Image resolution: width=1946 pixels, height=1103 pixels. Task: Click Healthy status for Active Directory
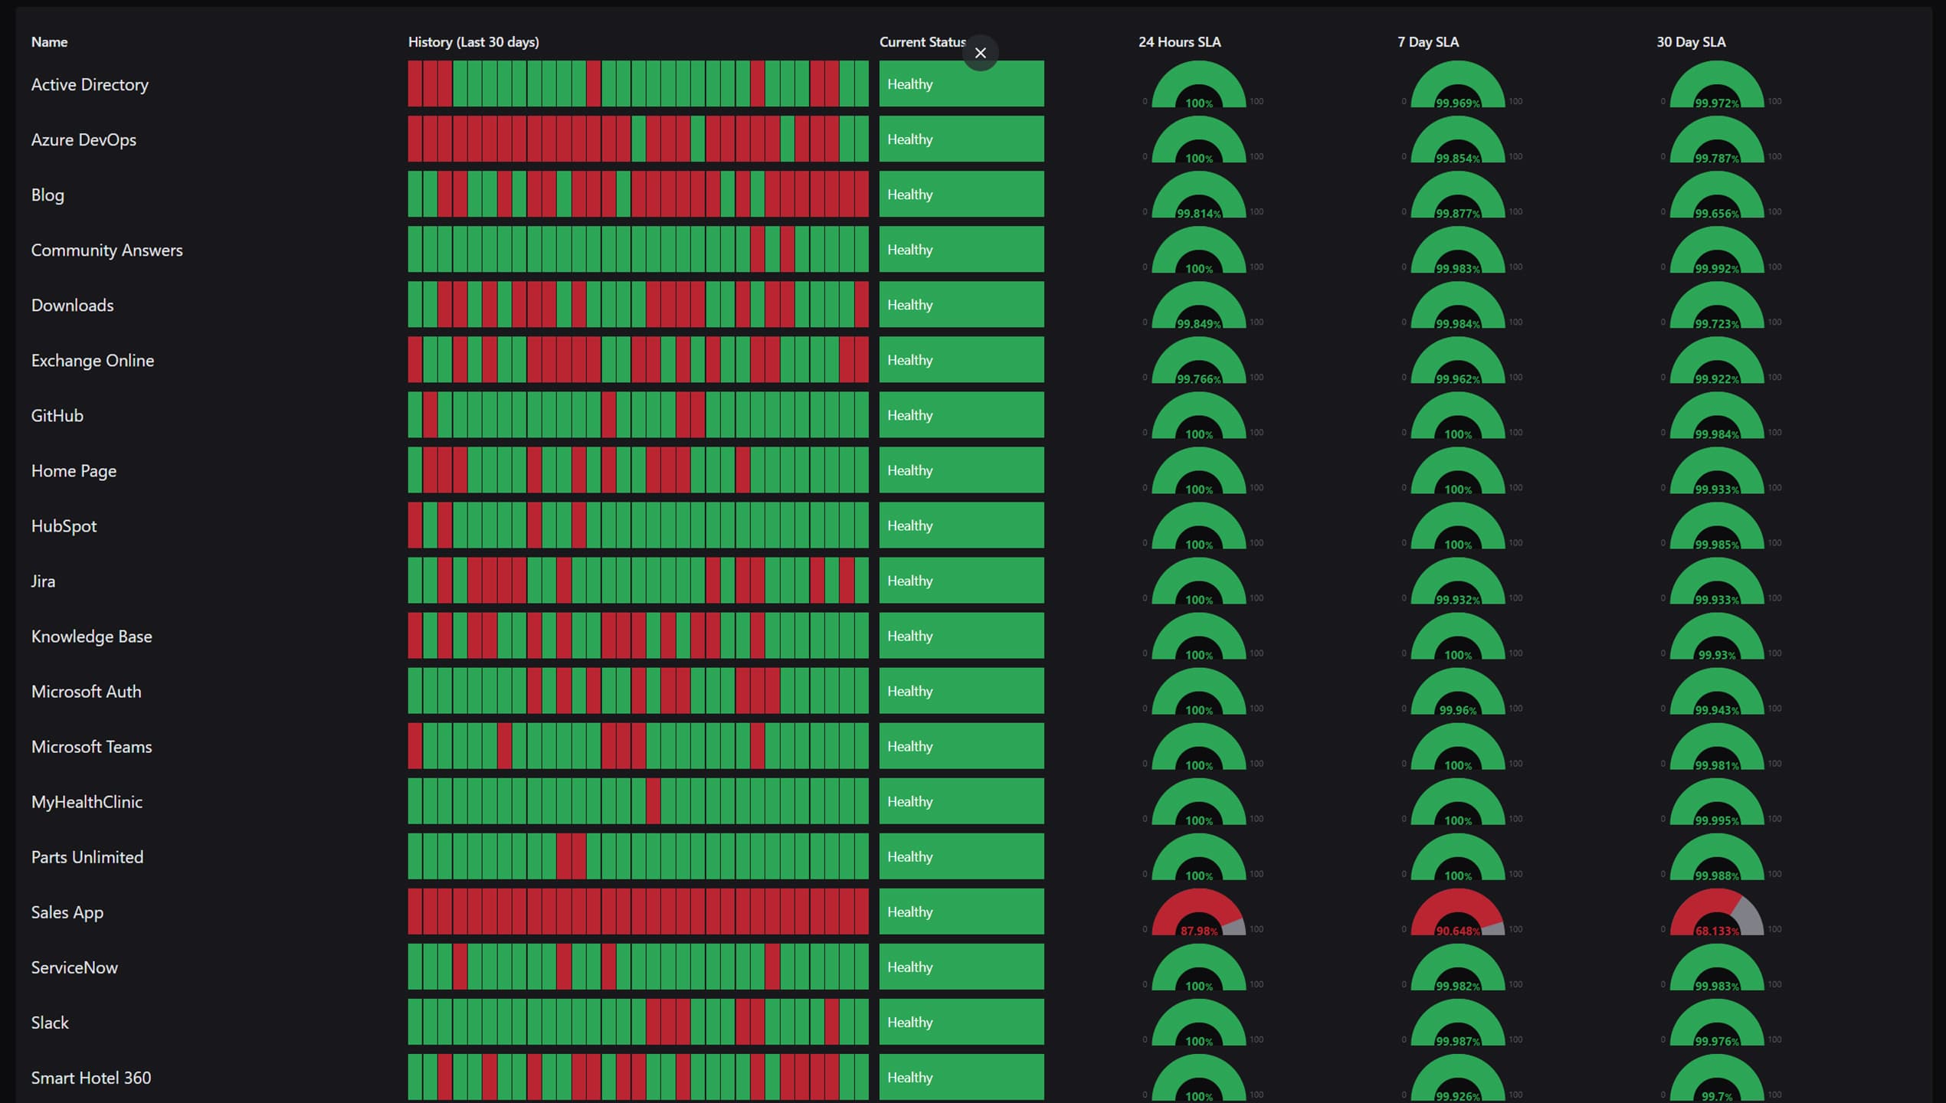[961, 83]
